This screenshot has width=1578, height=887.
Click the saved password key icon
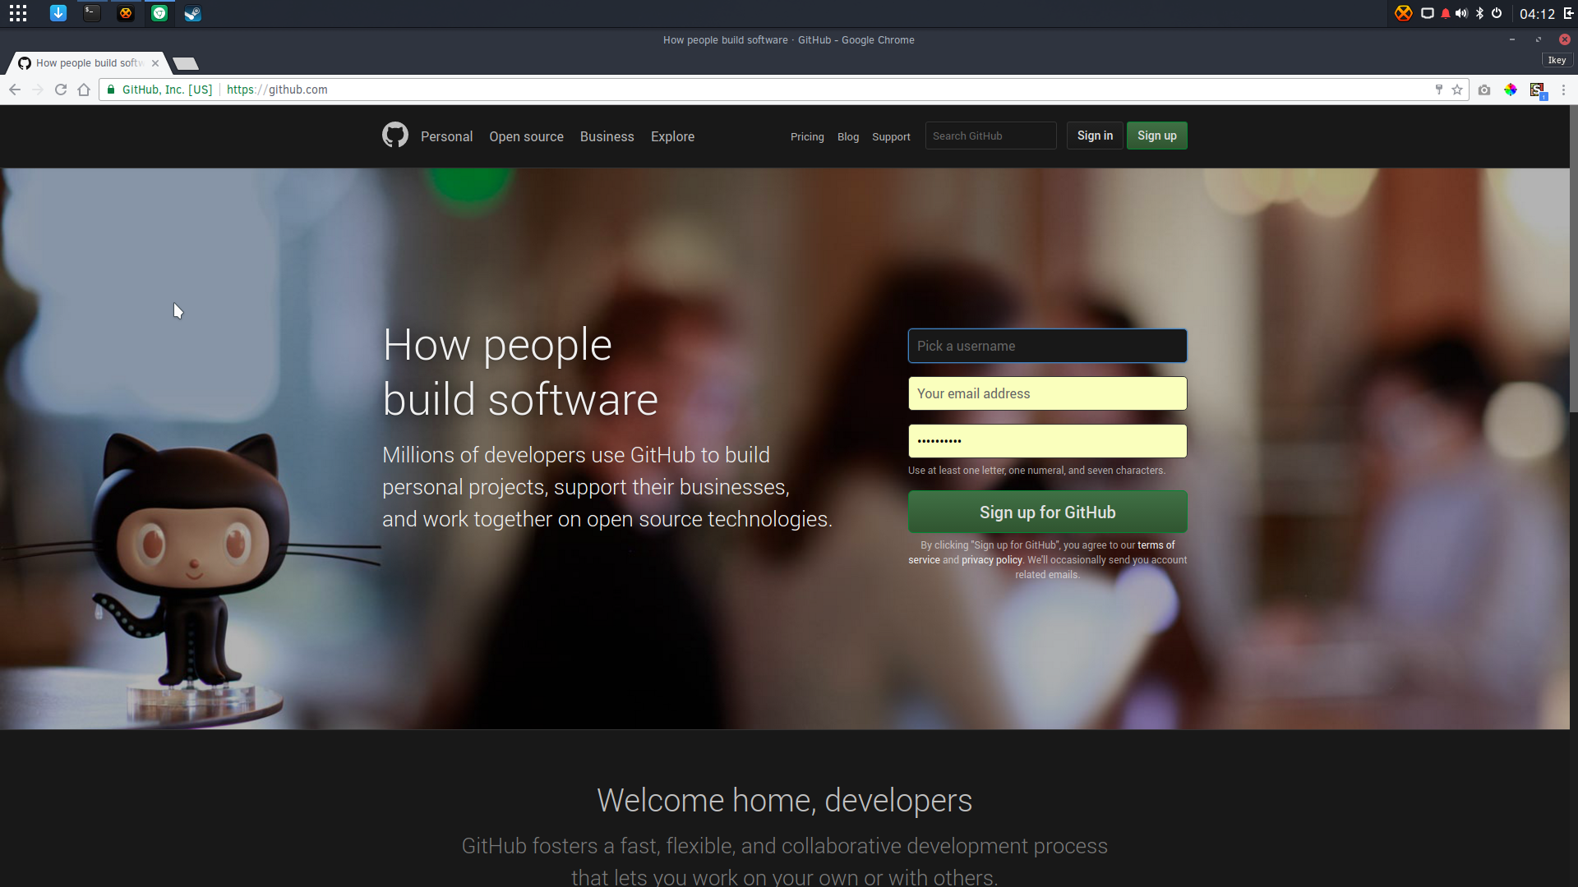pyautogui.click(x=1439, y=90)
